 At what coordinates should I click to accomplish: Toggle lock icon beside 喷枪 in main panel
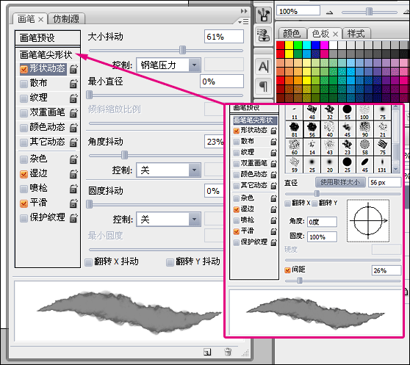[73, 189]
